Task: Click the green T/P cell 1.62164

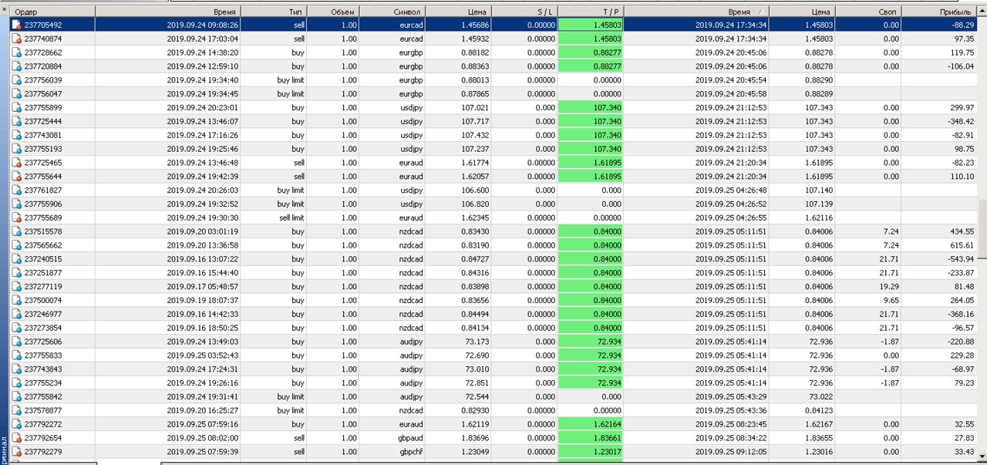Action: (x=591, y=424)
